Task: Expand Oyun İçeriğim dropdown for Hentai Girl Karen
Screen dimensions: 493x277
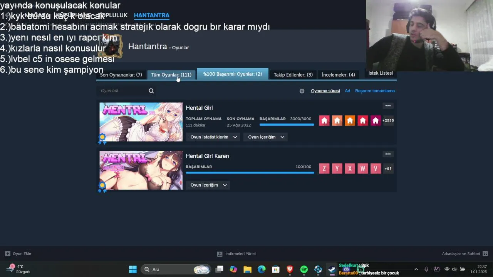Action: point(208,185)
